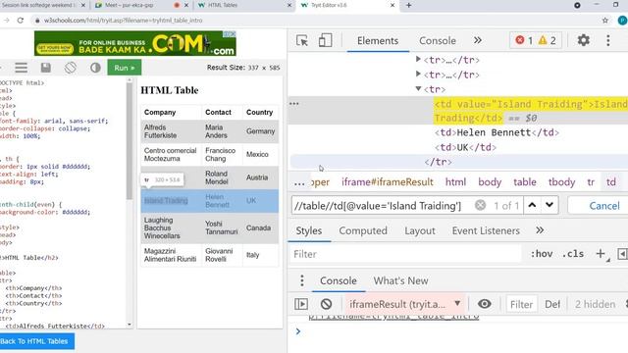Open the Event Listeners pane tab

[486, 231]
